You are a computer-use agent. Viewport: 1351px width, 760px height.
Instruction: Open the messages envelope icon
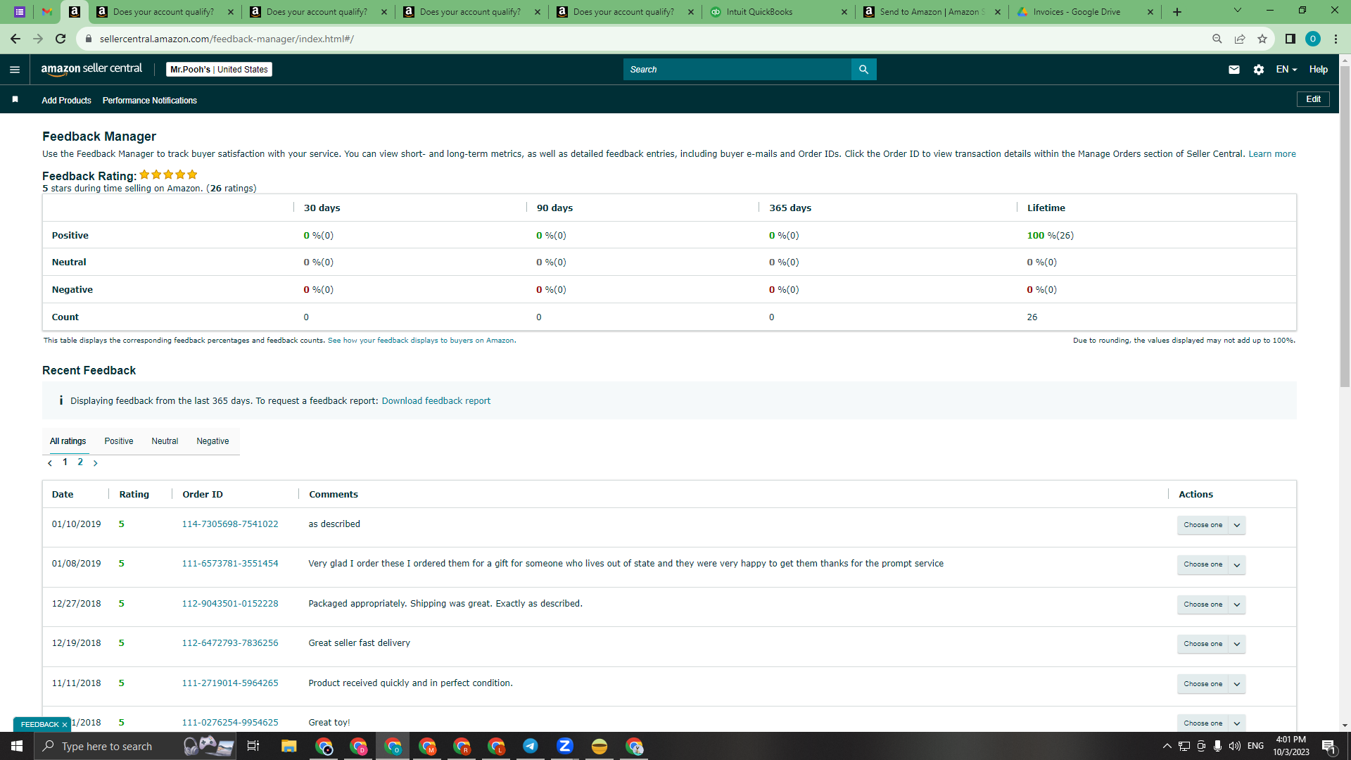point(1233,69)
